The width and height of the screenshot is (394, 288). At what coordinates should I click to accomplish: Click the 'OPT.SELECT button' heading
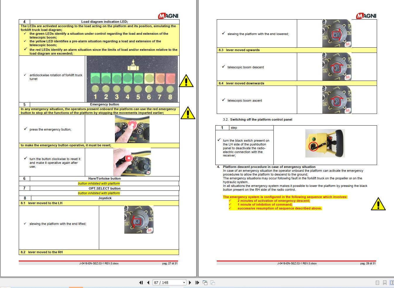pyautogui.click(x=104, y=188)
